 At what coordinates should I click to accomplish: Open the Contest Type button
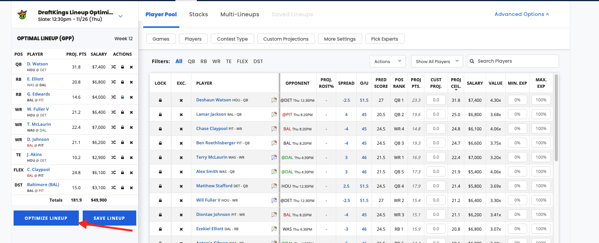coord(232,39)
